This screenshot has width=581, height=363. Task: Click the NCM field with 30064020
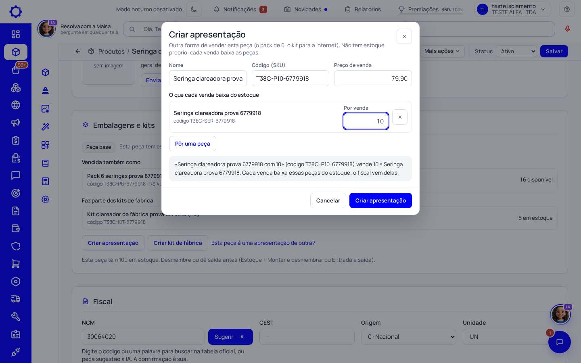(x=143, y=337)
